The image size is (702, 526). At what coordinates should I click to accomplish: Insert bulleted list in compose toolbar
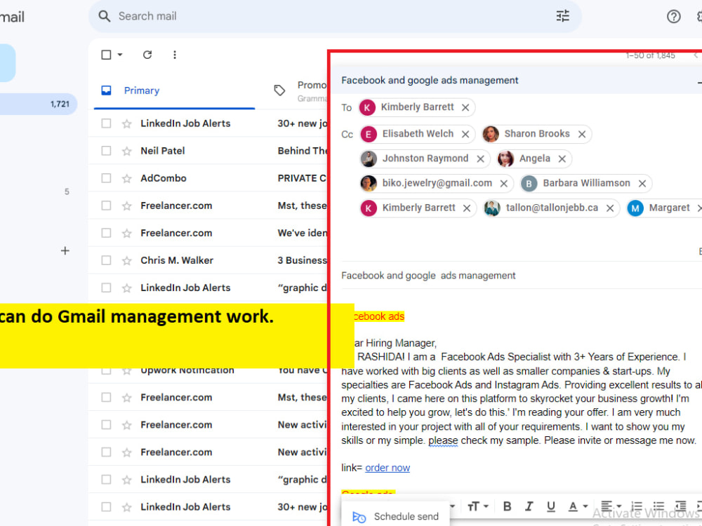click(658, 506)
